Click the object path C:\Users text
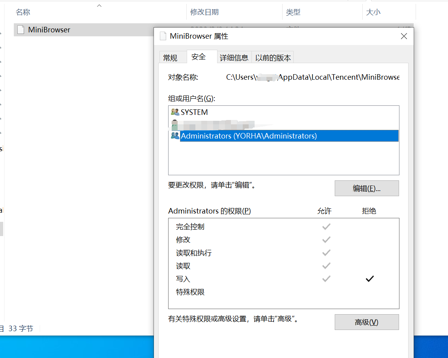448x358 pixels. tap(313, 77)
